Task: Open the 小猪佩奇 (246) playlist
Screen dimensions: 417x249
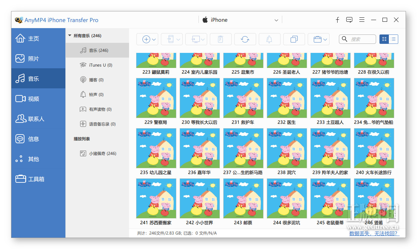Action: 97,154
